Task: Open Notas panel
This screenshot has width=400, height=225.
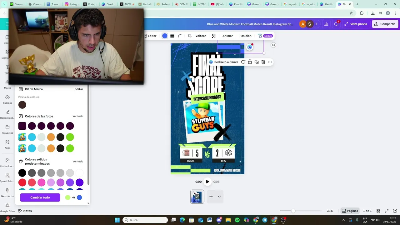Action: click(25, 211)
